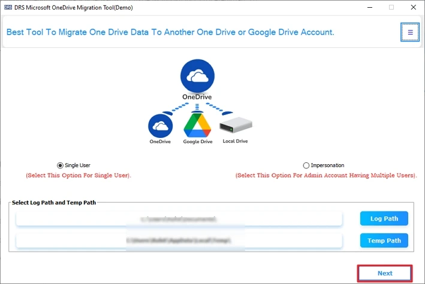
Task: Click the log path text field
Action: 179,219
